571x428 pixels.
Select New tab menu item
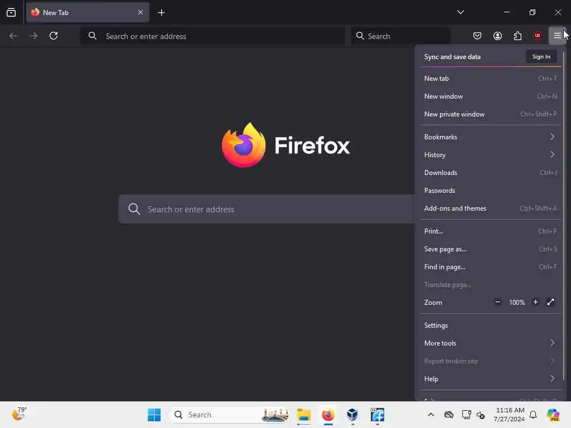pos(491,78)
